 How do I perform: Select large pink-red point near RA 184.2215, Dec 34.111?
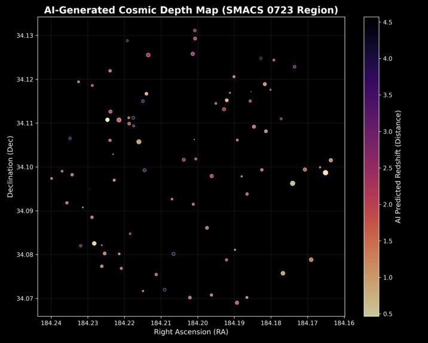[x=119, y=120]
